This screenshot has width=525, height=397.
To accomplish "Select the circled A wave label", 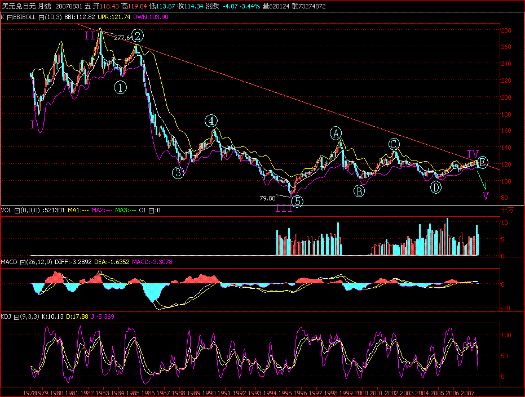I will coord(336,133).
